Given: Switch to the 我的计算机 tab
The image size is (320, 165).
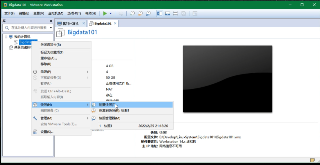Looking at the screenshot, I should click(70, 23).
